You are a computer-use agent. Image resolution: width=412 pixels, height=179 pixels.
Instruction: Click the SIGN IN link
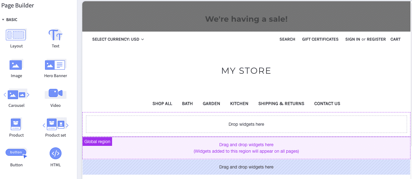352,39
